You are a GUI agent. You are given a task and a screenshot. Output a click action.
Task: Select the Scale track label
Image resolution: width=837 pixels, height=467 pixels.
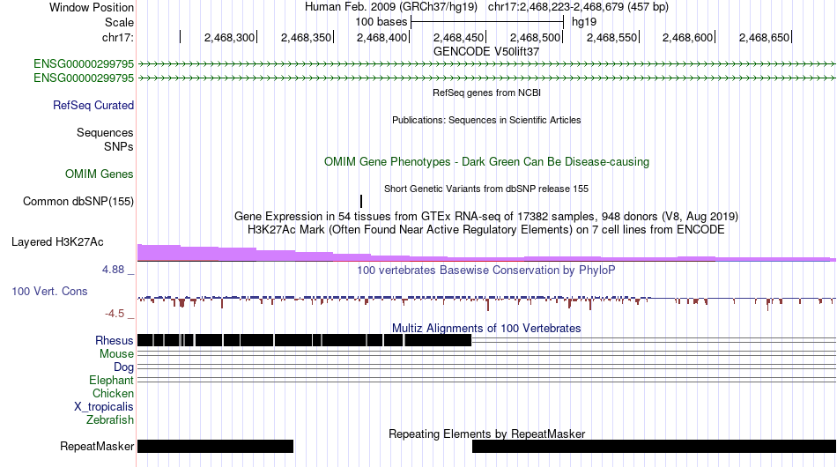119,22
